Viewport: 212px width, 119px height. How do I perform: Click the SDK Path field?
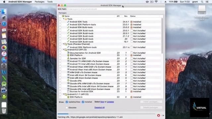click(x=116, y=9)
